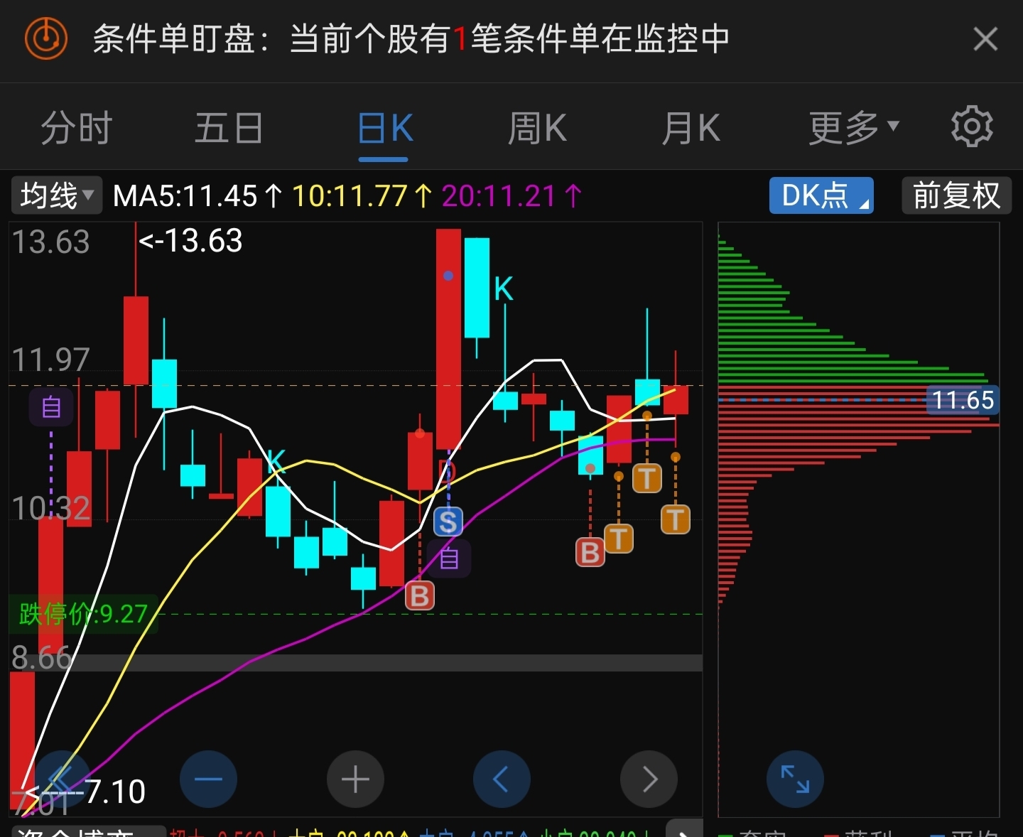The height and width of the screenshot is (837, 1023).
Task: Select the 周K tab
Action: click(x=537, y=129)
